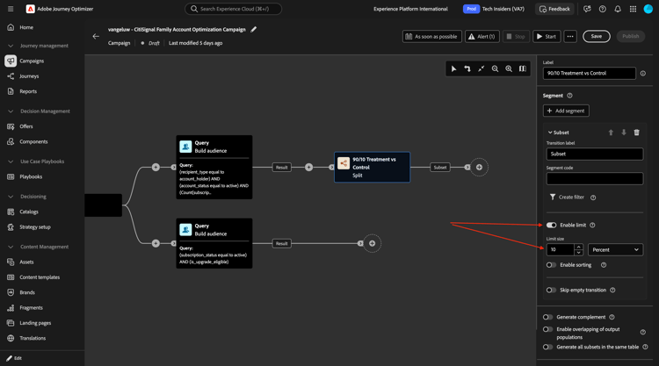
Task: Go back with the left arrow
Action: click(96, 36)
